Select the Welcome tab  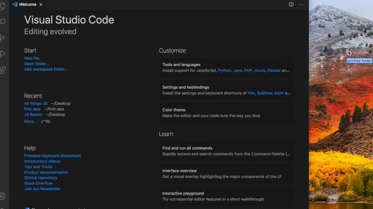[27, 5]
